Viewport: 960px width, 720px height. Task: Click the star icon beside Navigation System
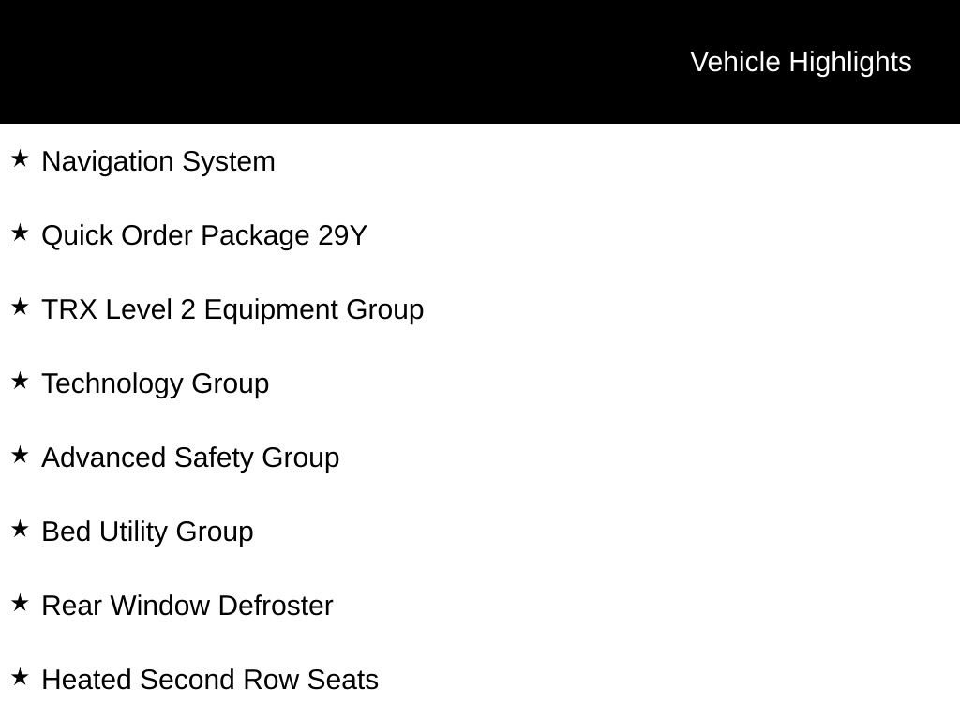(20, 158)
